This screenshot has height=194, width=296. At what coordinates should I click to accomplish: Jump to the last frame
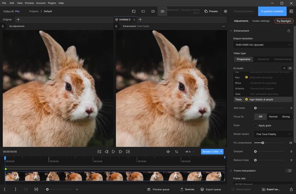[x=128, y=152]
